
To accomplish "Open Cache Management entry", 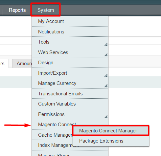I will tap(53, 135).
